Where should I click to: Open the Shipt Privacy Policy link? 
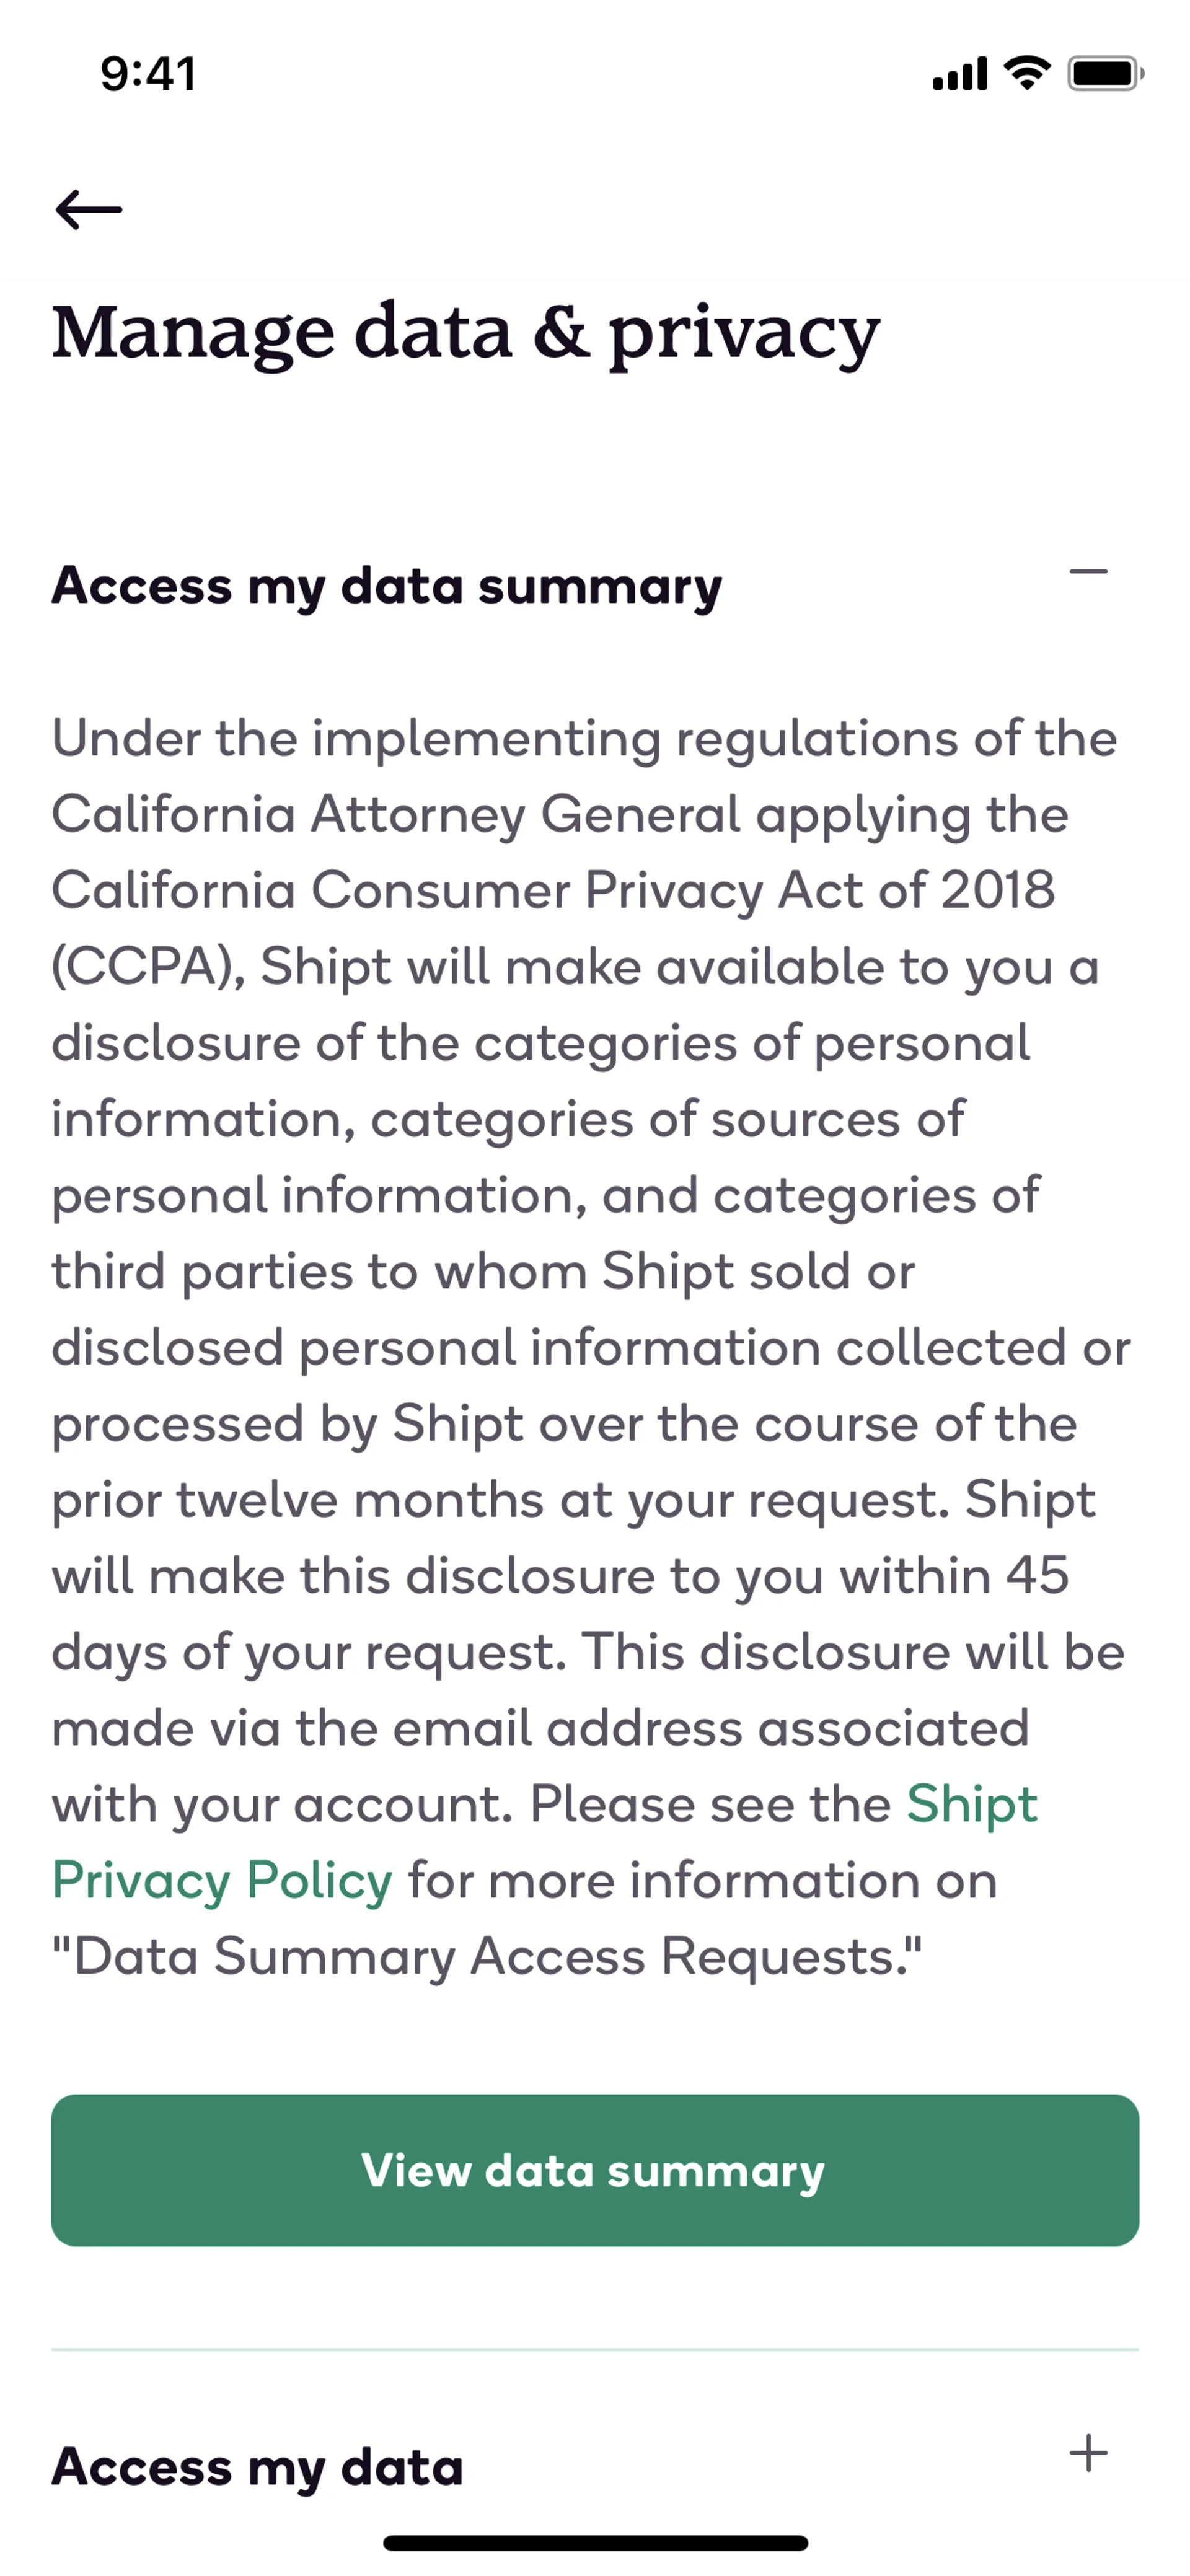(x=971, y=1805)
